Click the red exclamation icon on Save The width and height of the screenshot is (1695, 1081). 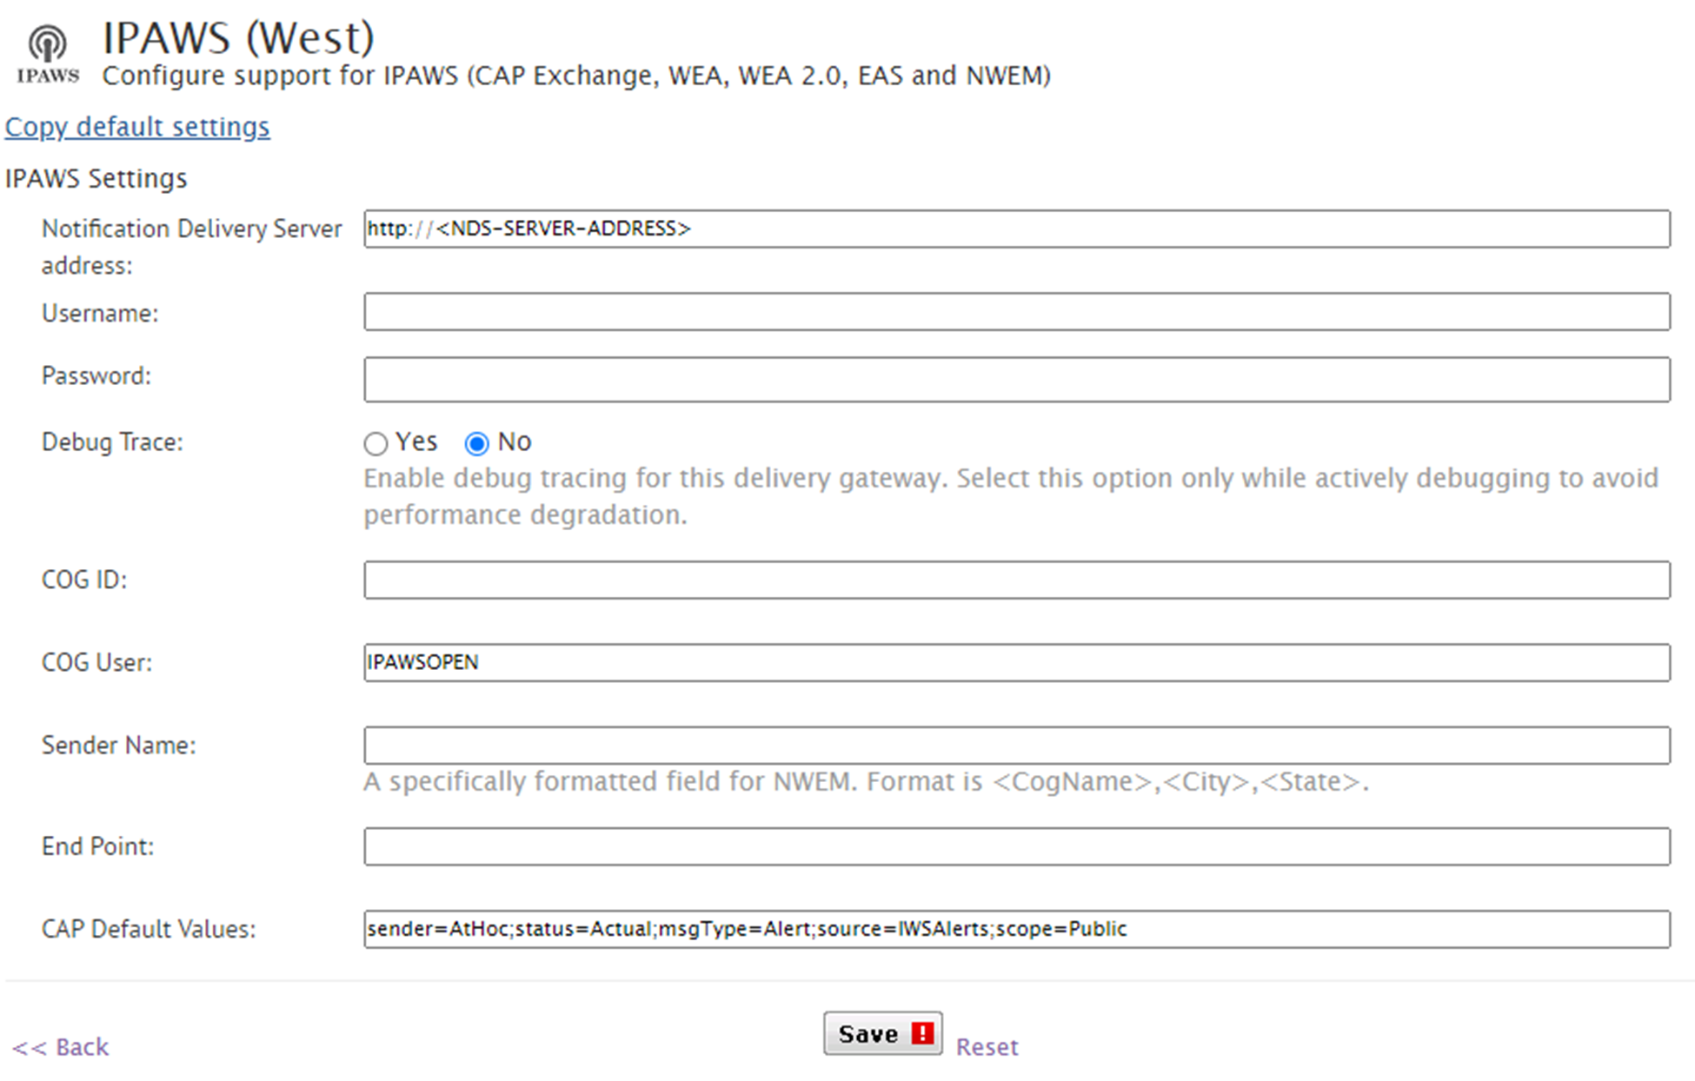click(922, 1033)
